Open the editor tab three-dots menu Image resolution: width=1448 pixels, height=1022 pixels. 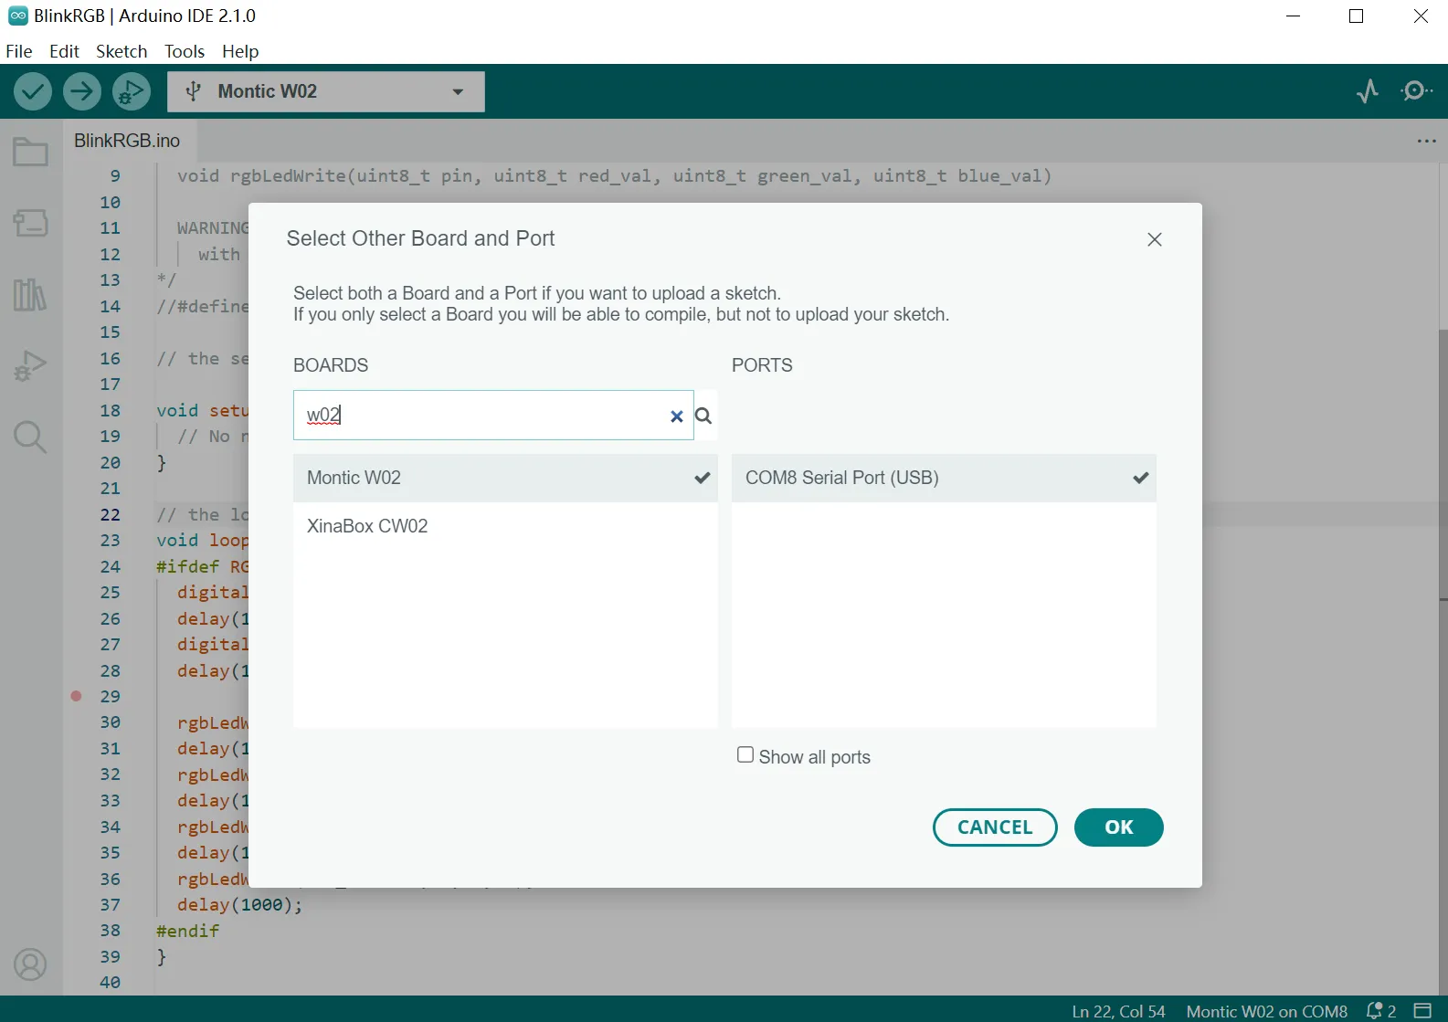[x=1426, y=141]
